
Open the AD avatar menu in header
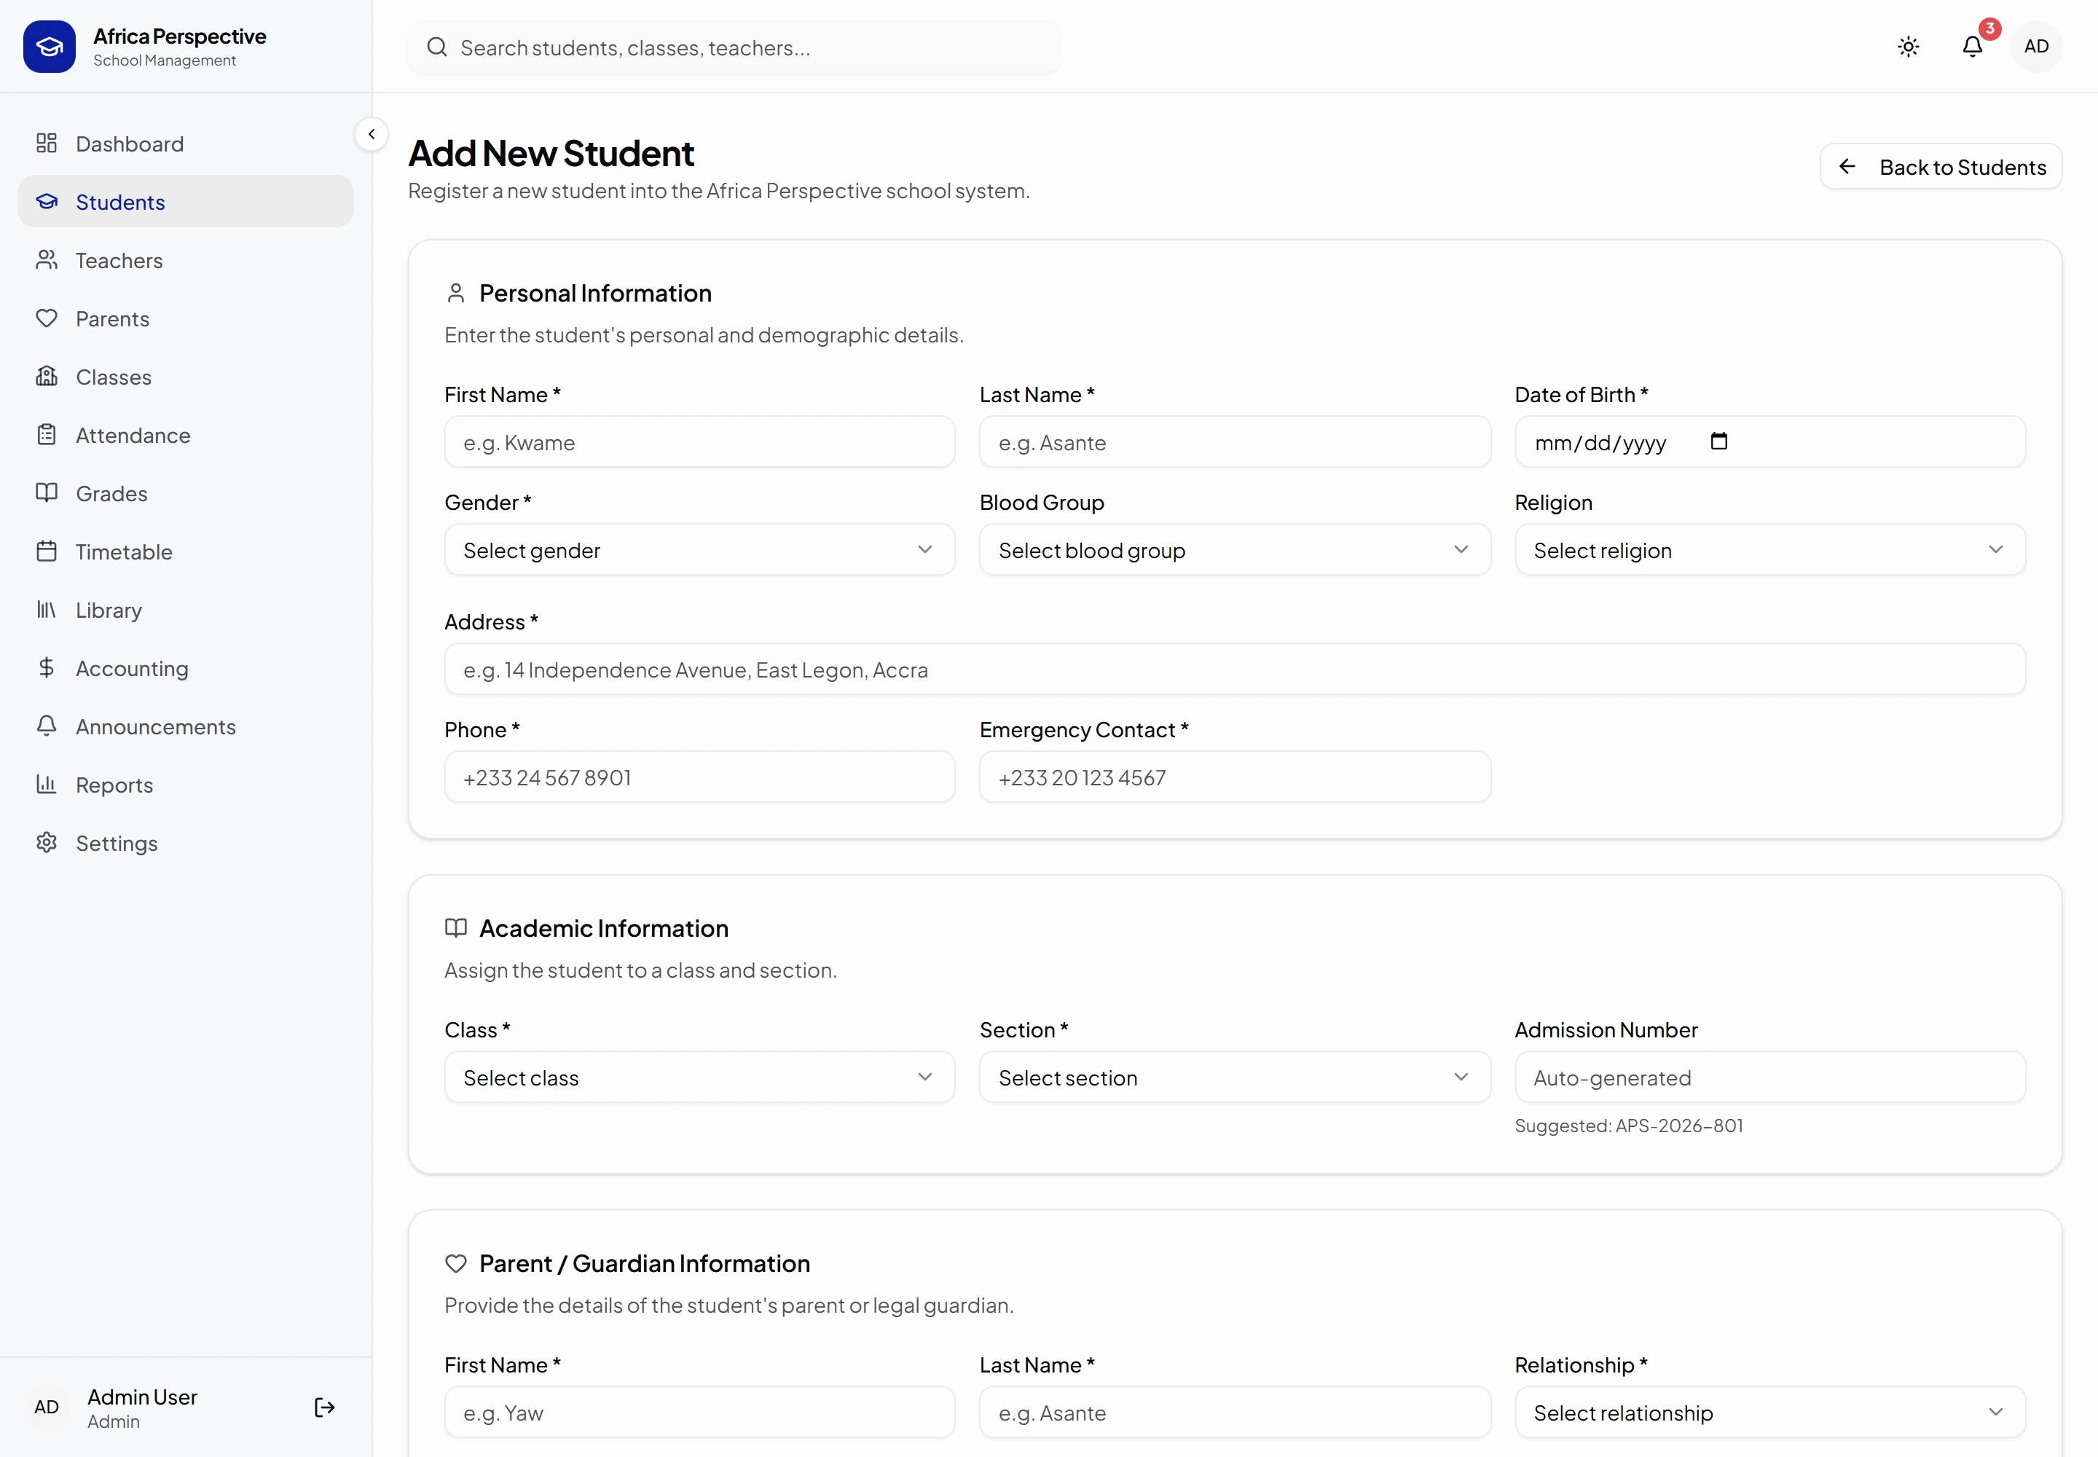(x=2036, y=47)
